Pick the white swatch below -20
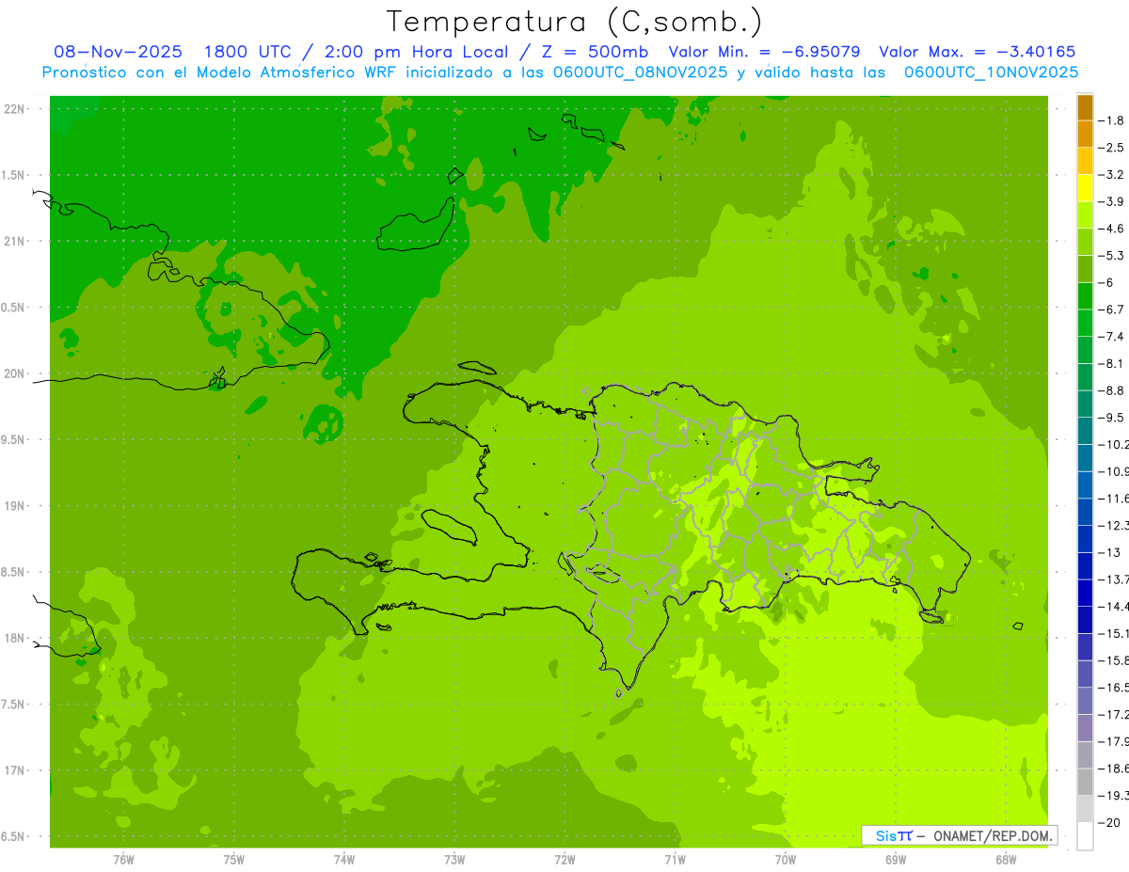The image size is (1129, 872). click(x=1085, y=835)
